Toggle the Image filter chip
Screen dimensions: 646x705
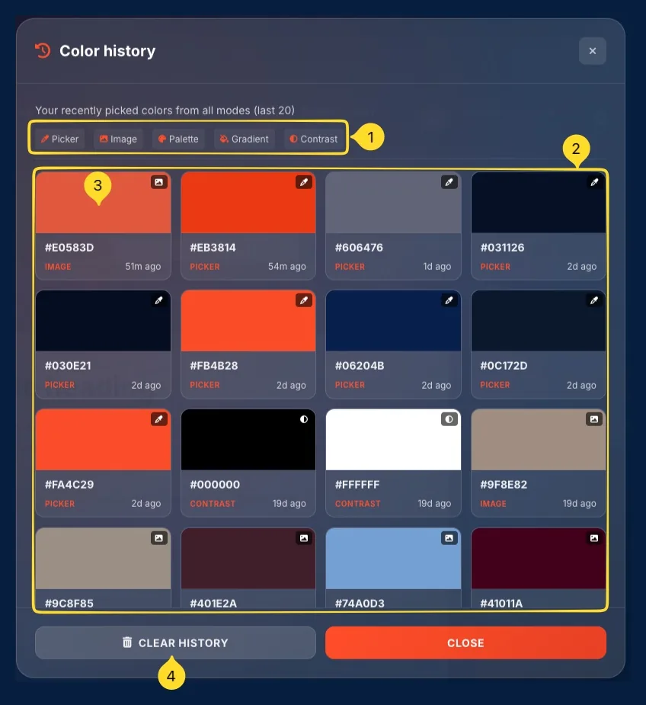click(x=117, y=139)
